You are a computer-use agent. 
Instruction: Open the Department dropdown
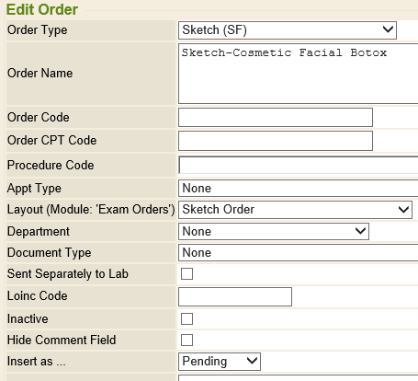274,231
